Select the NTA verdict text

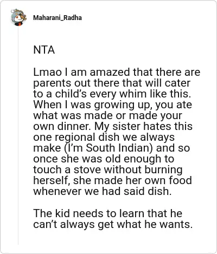pyautogui.click(x=44, y=50)
